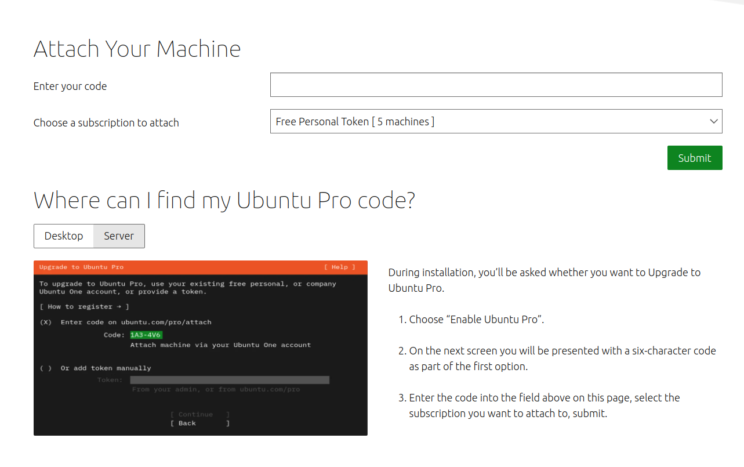
Task: Click the 'Attach Your Machine' heading
Action: click(x=137, y=49)
